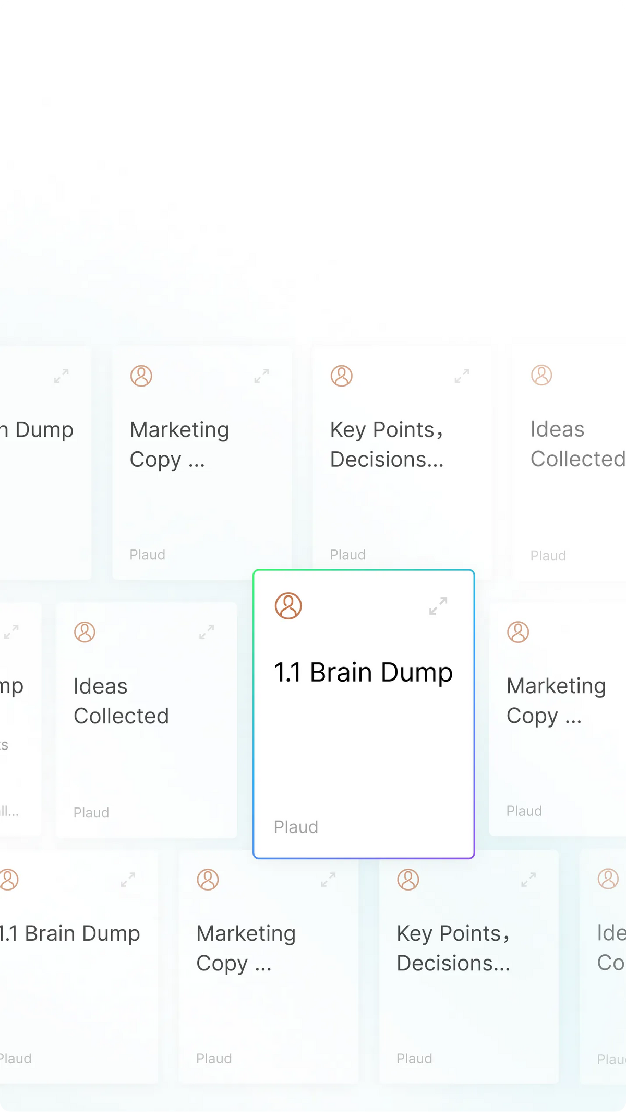626x1112 pixels.
Task: Click the profile icon on top-row Key Points card
Action: [x=342, y=376]
